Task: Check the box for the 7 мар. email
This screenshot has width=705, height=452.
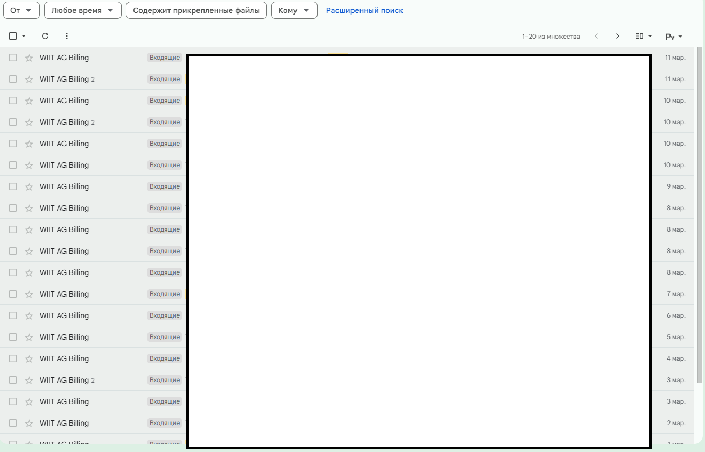Action: (x=13, y=294)
